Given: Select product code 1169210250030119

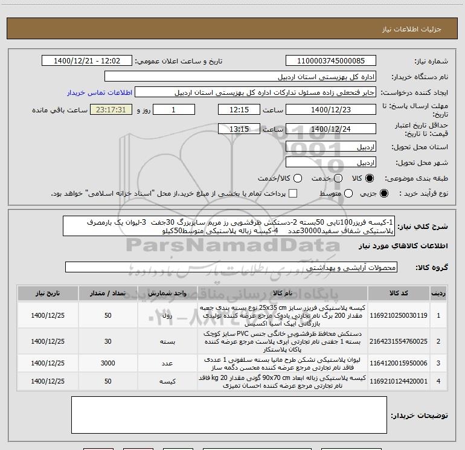Looking at the screenshot, I should 399,315.
